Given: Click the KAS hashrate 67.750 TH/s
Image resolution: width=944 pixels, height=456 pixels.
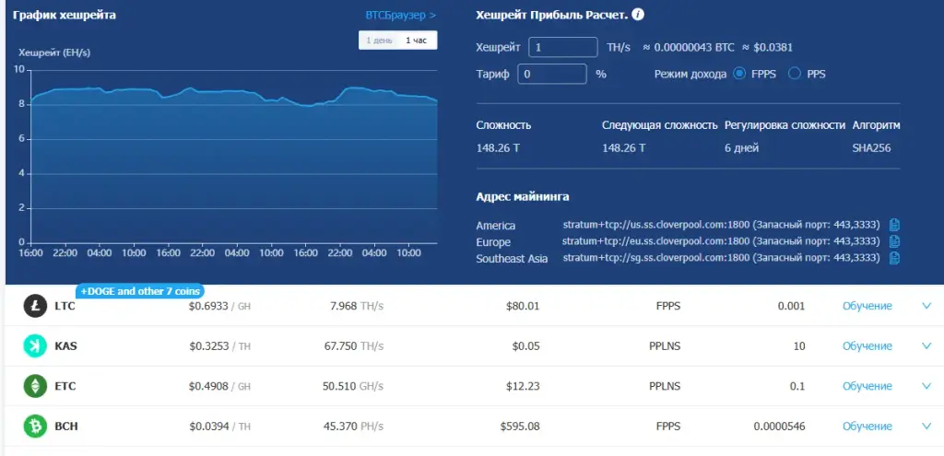Looking at the screenshot, I should [x=353, y=346].
